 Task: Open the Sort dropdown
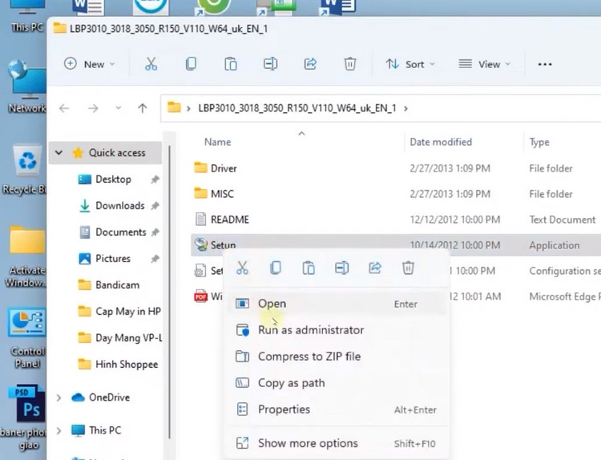tap(410, 64)
